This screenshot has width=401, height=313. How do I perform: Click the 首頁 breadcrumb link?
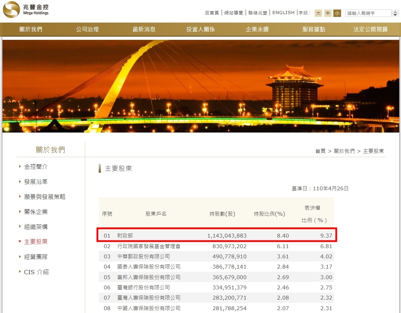(x=320, y=151)
